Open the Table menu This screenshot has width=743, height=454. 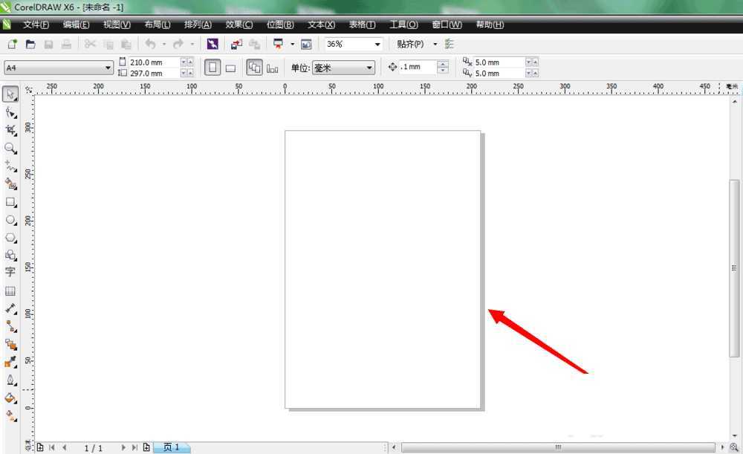pyautogui.click(x=363, y=25)
